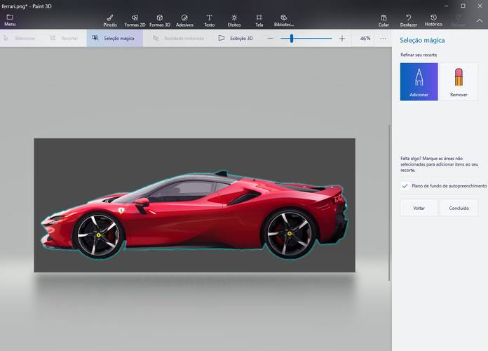Zoom in with the plus button
The width and height of the screenshot is (488, 351).
pyautogui.click(x=342, y=39)
